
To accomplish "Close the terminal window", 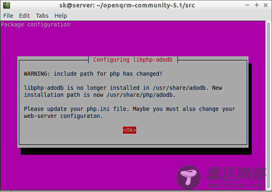I will [265, 5].
